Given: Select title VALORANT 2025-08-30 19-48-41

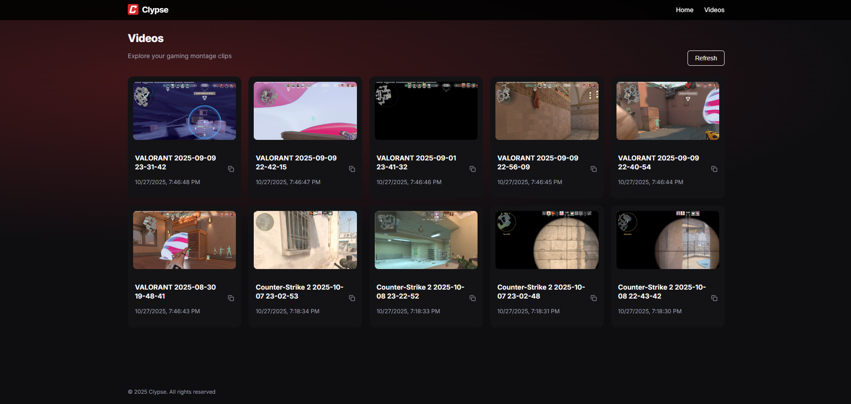Looking at the screenshot, I should tap(176, 292).
